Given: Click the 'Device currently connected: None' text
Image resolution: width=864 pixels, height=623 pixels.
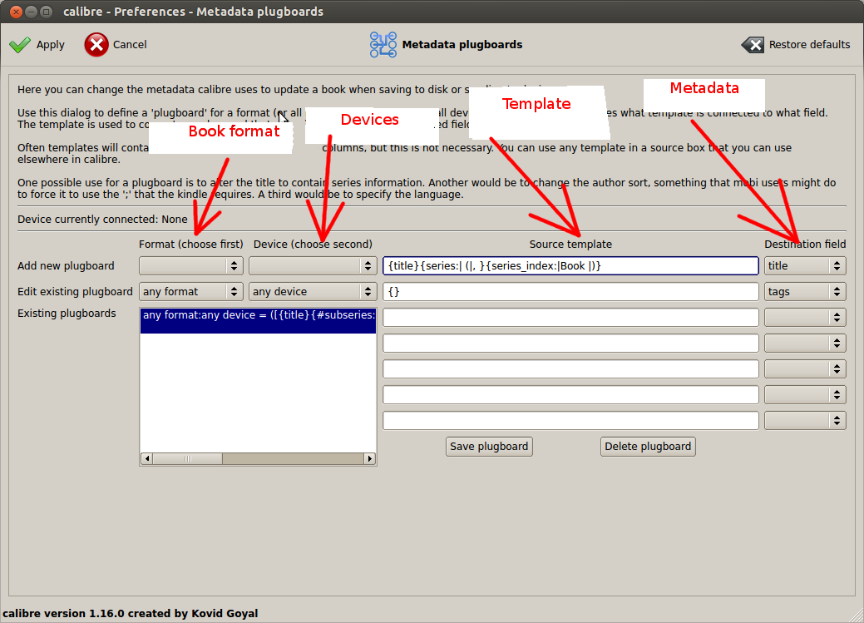Looking at the screenshot, I should click(102, 220).
